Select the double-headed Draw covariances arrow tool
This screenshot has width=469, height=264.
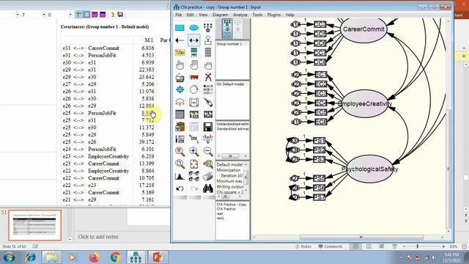click(193, 40)
